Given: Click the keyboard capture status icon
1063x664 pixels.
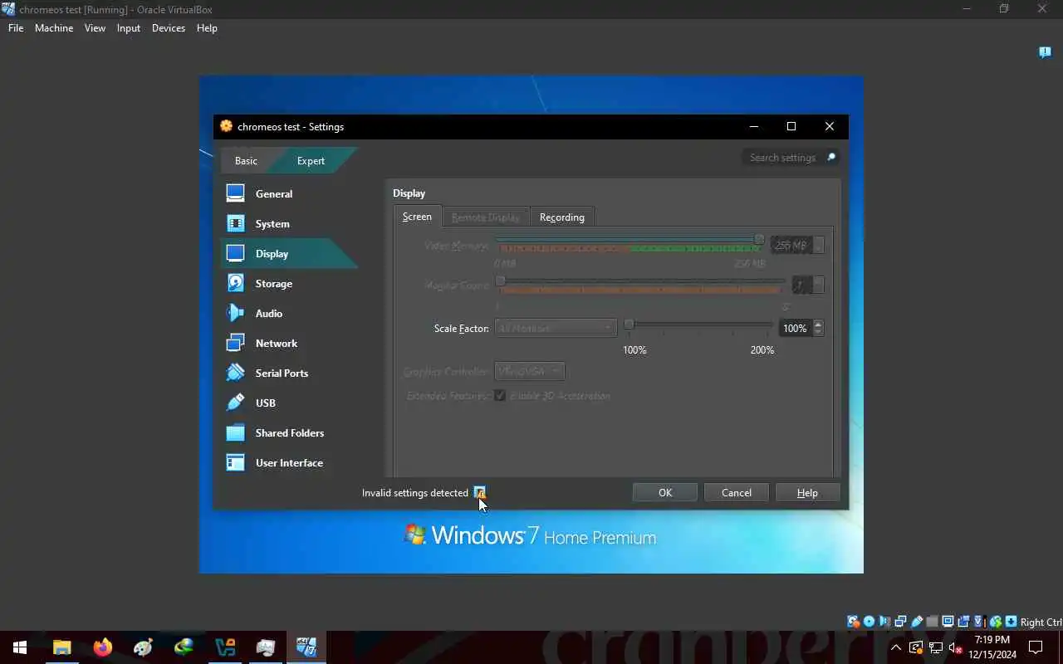Looking at the screenshot, I should (x=1012, y=622).
